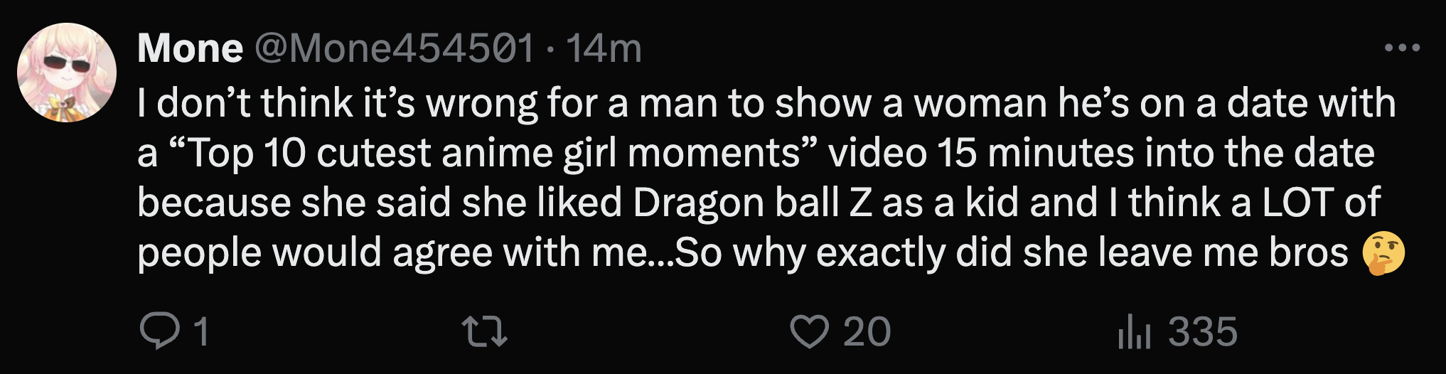Click the like count "20"
Viewport: 1446px width, 374px height.
[867, 332]
